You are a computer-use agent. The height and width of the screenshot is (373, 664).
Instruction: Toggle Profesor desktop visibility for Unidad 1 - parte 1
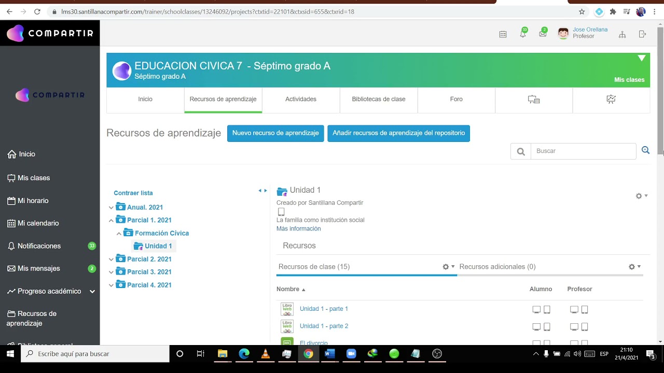(x=574, y=310)
